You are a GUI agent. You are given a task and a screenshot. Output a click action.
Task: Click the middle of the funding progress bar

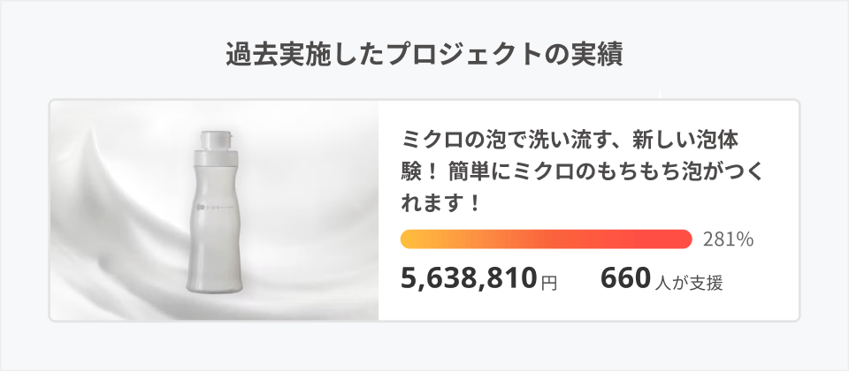point(546,239)
